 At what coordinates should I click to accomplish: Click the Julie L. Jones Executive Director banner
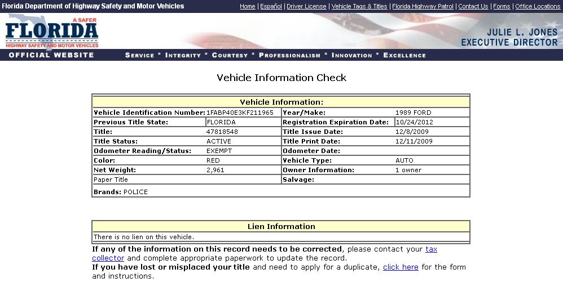click(x=509, y=38)
